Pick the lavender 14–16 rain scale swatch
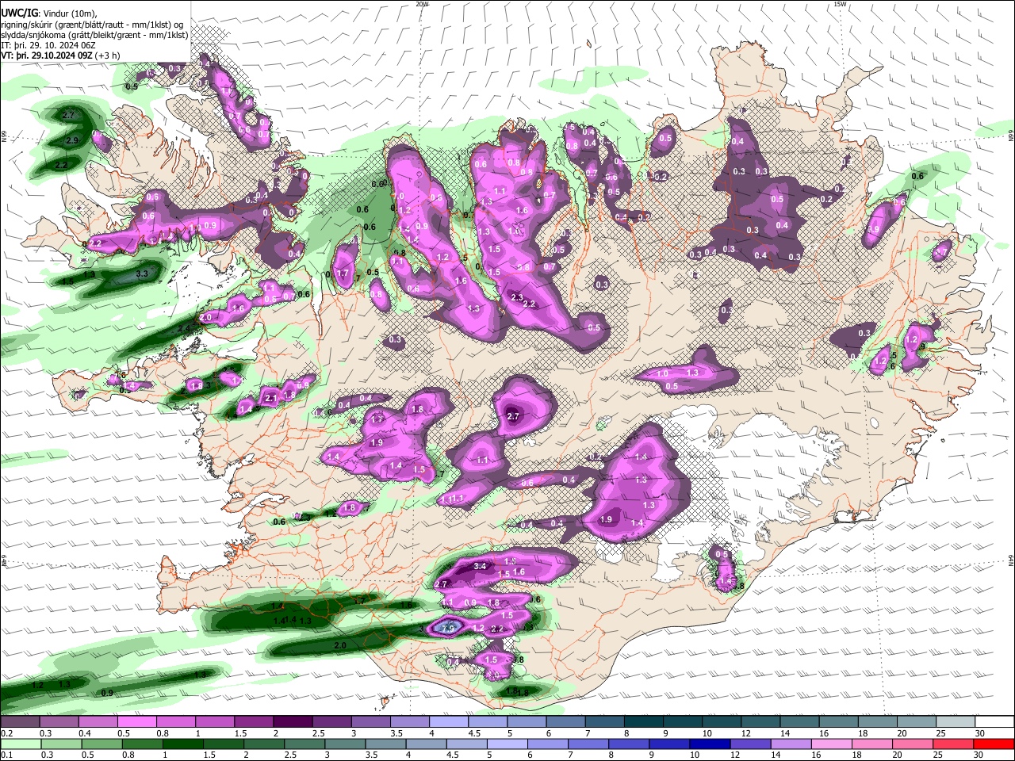Viewport: 1015px width, 761px height. tap(792, 744)
